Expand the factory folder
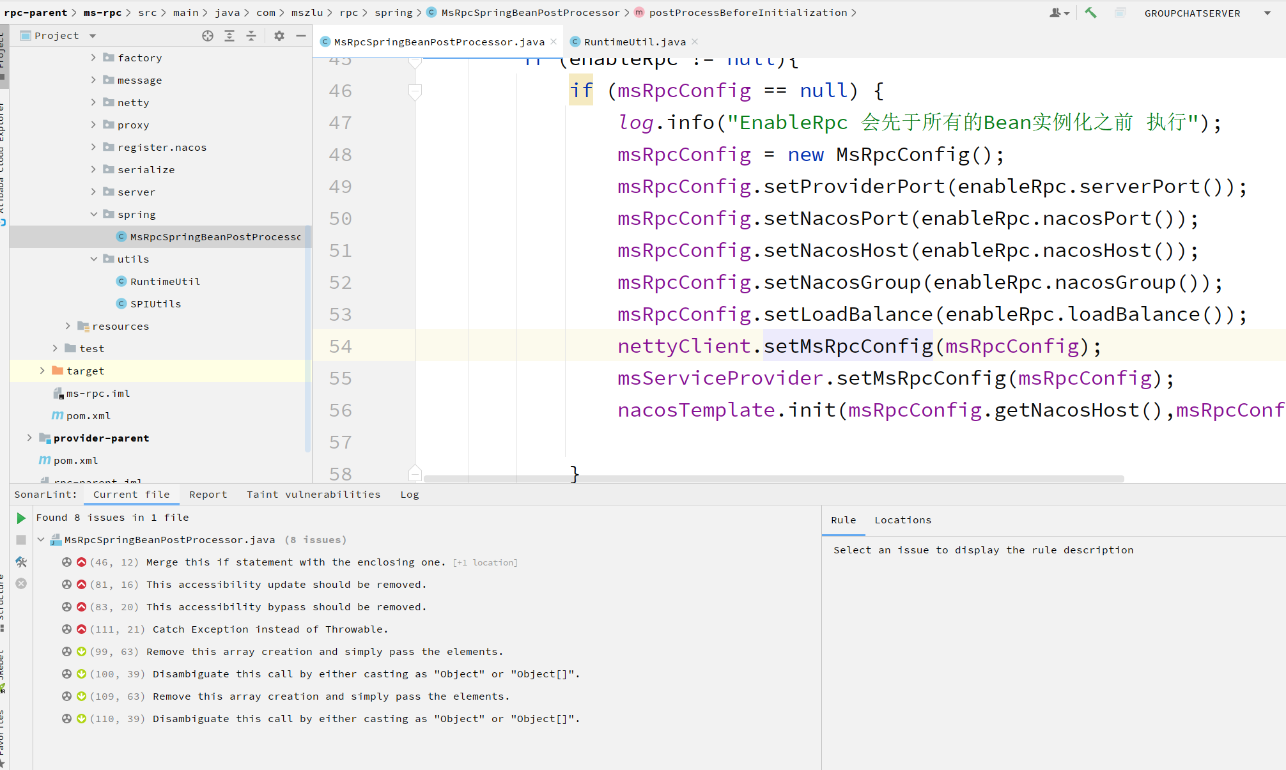The width and height of the screenshot is (1286, 770). pyautogui.click(x=93, y=58)
